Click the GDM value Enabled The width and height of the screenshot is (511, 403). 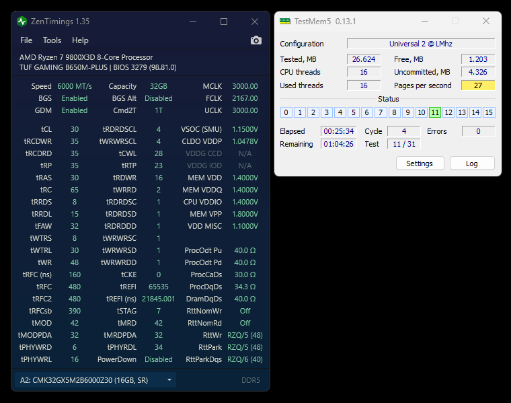point(75,110)
